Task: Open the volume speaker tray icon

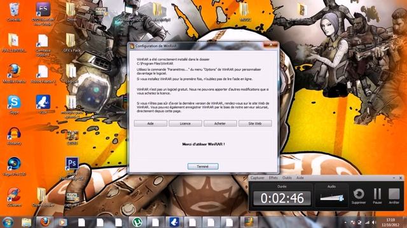Action: point(374,222)
